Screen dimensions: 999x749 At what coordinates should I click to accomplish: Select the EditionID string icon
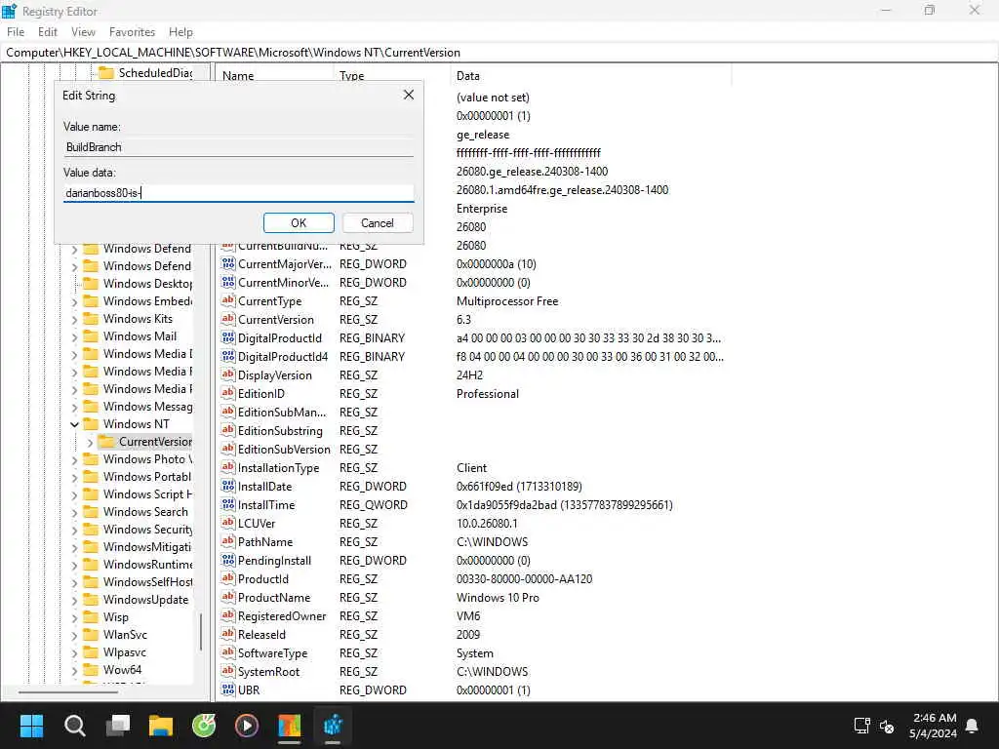point(228,393)
